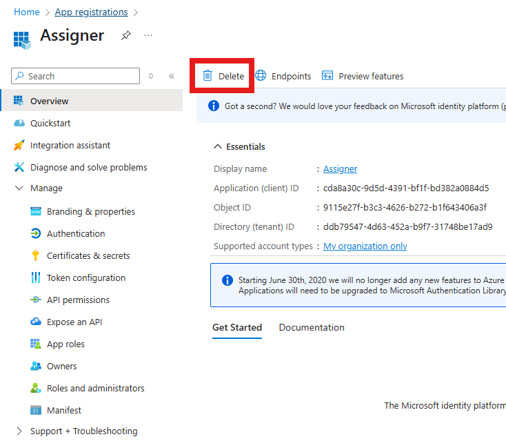Click inside the sidebar Search field
The width and height of the screenshot is (506, 448).
76,76
